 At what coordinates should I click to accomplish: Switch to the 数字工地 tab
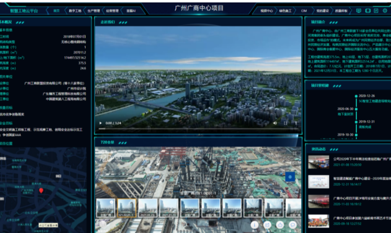pos(75,10)
